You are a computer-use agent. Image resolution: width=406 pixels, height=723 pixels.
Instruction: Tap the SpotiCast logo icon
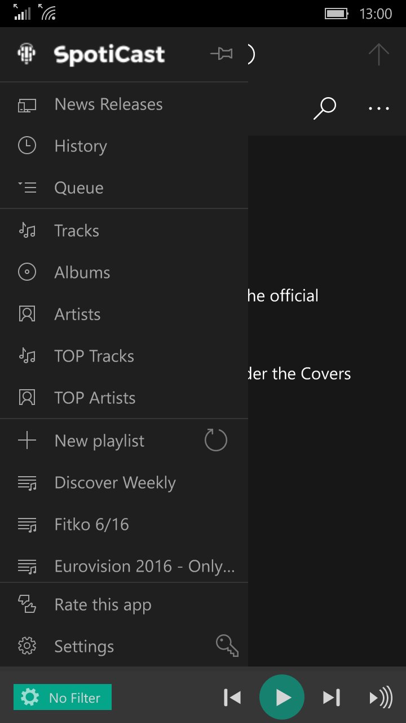pyautogui.click(x=27, y=54)
